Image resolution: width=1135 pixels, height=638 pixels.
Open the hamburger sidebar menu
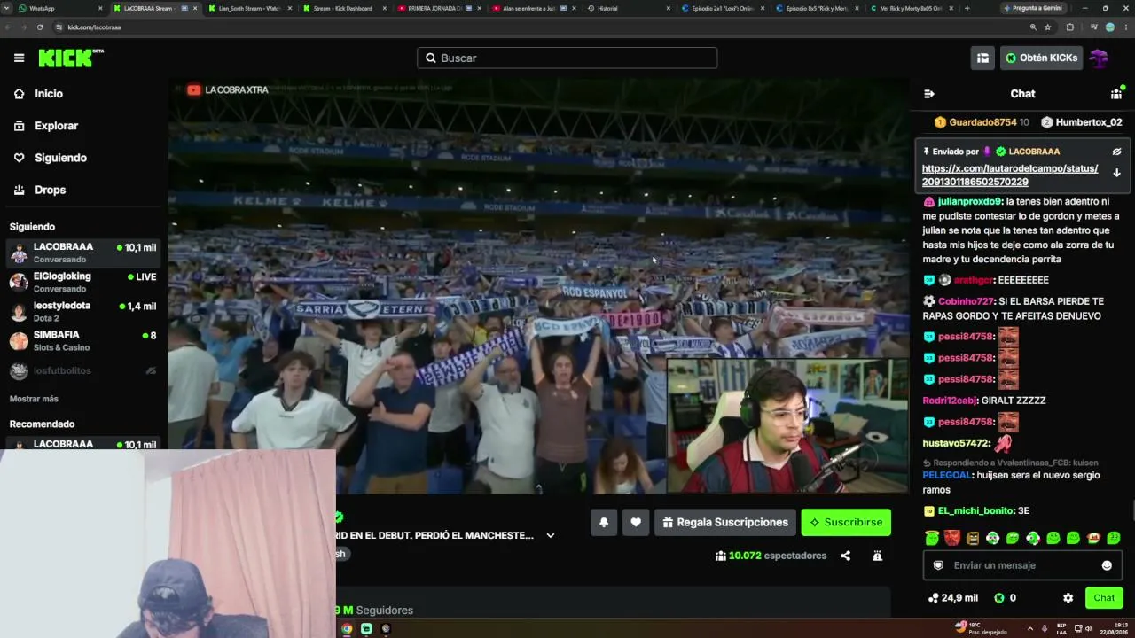pyautogui.click(x=19, y=58)
